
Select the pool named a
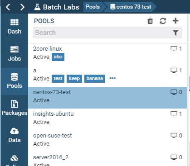click(x=107, y=76)
